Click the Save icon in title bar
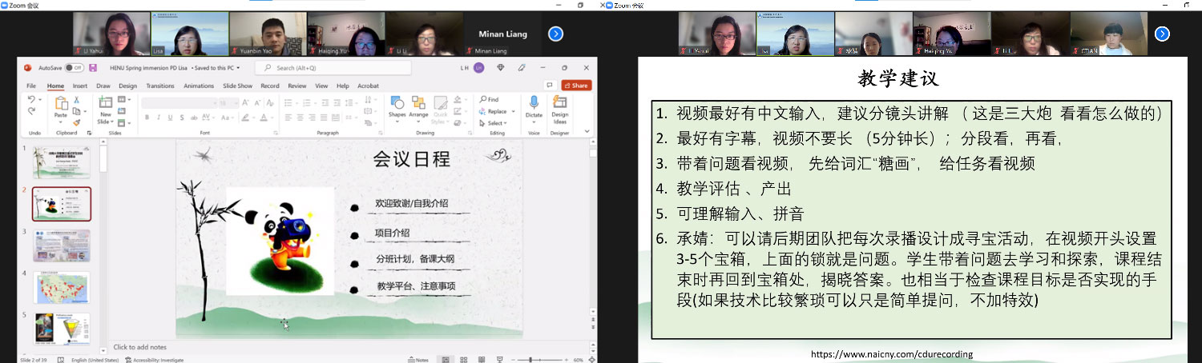1202x363 pixels. pyautogui.click(x=91, y=68)
